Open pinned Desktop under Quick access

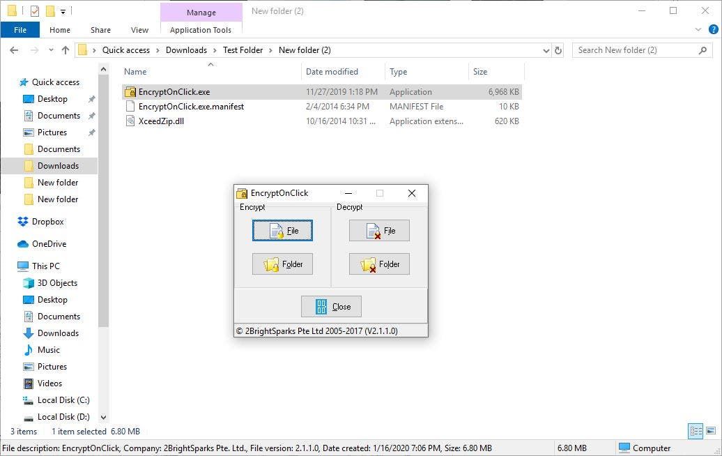point(52,99)
